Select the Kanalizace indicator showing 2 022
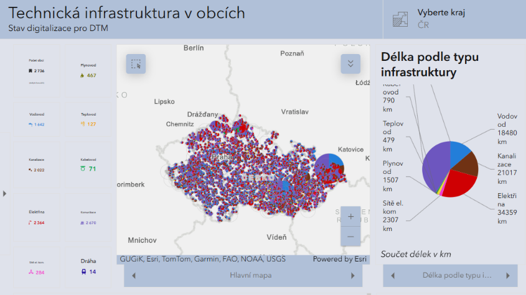Image resolution: width=526 pixels, height=295 pixels. pos(36,165)
